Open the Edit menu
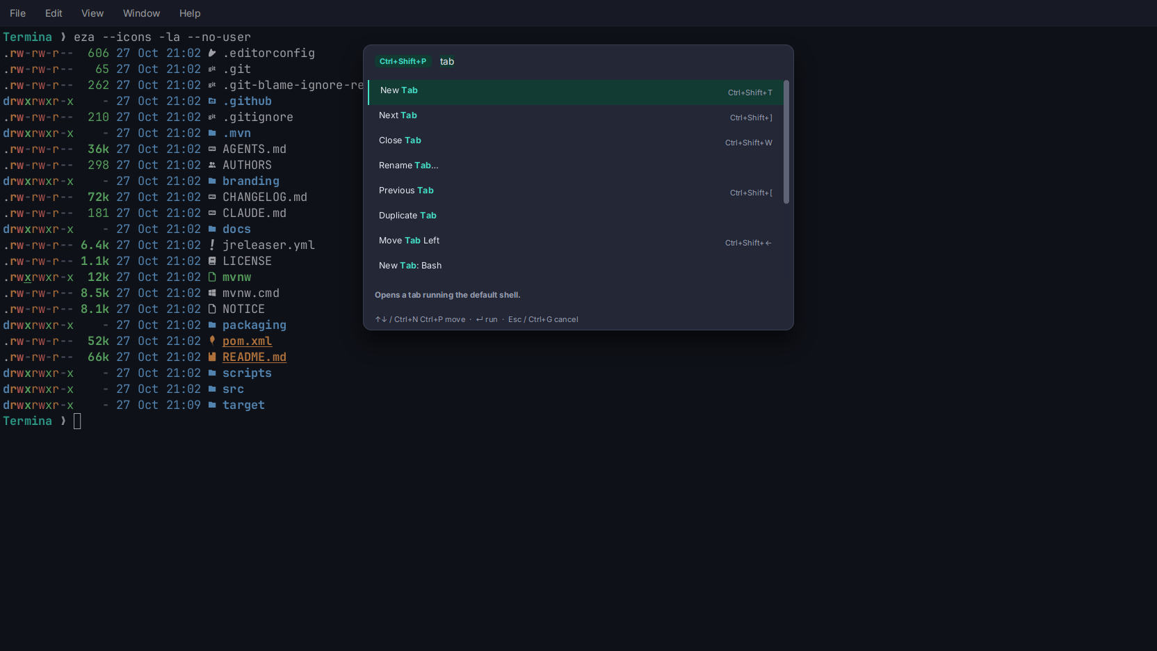The height and width of the screenshot is (651, 1157). (x=54, y=13)
